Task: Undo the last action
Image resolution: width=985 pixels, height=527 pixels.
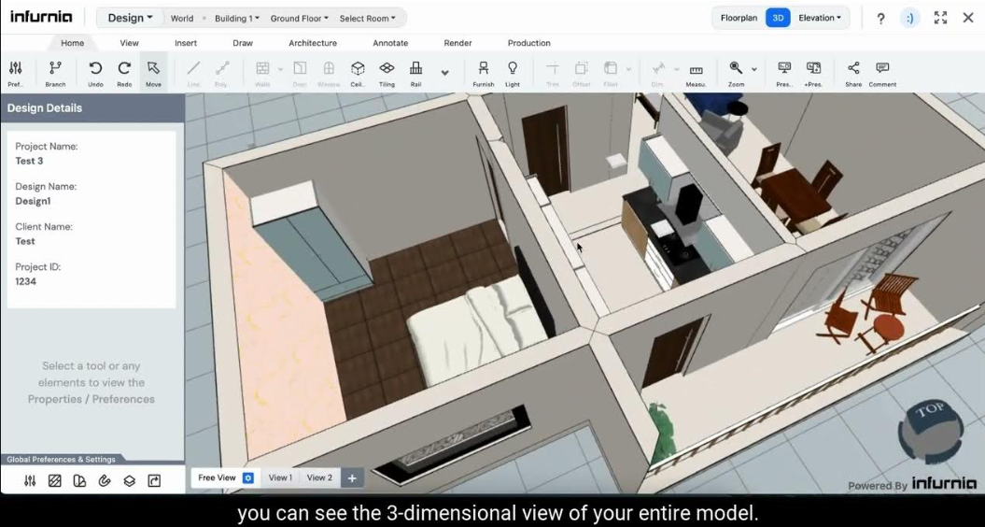Action: pyautogui.click(x=95, y=73)
